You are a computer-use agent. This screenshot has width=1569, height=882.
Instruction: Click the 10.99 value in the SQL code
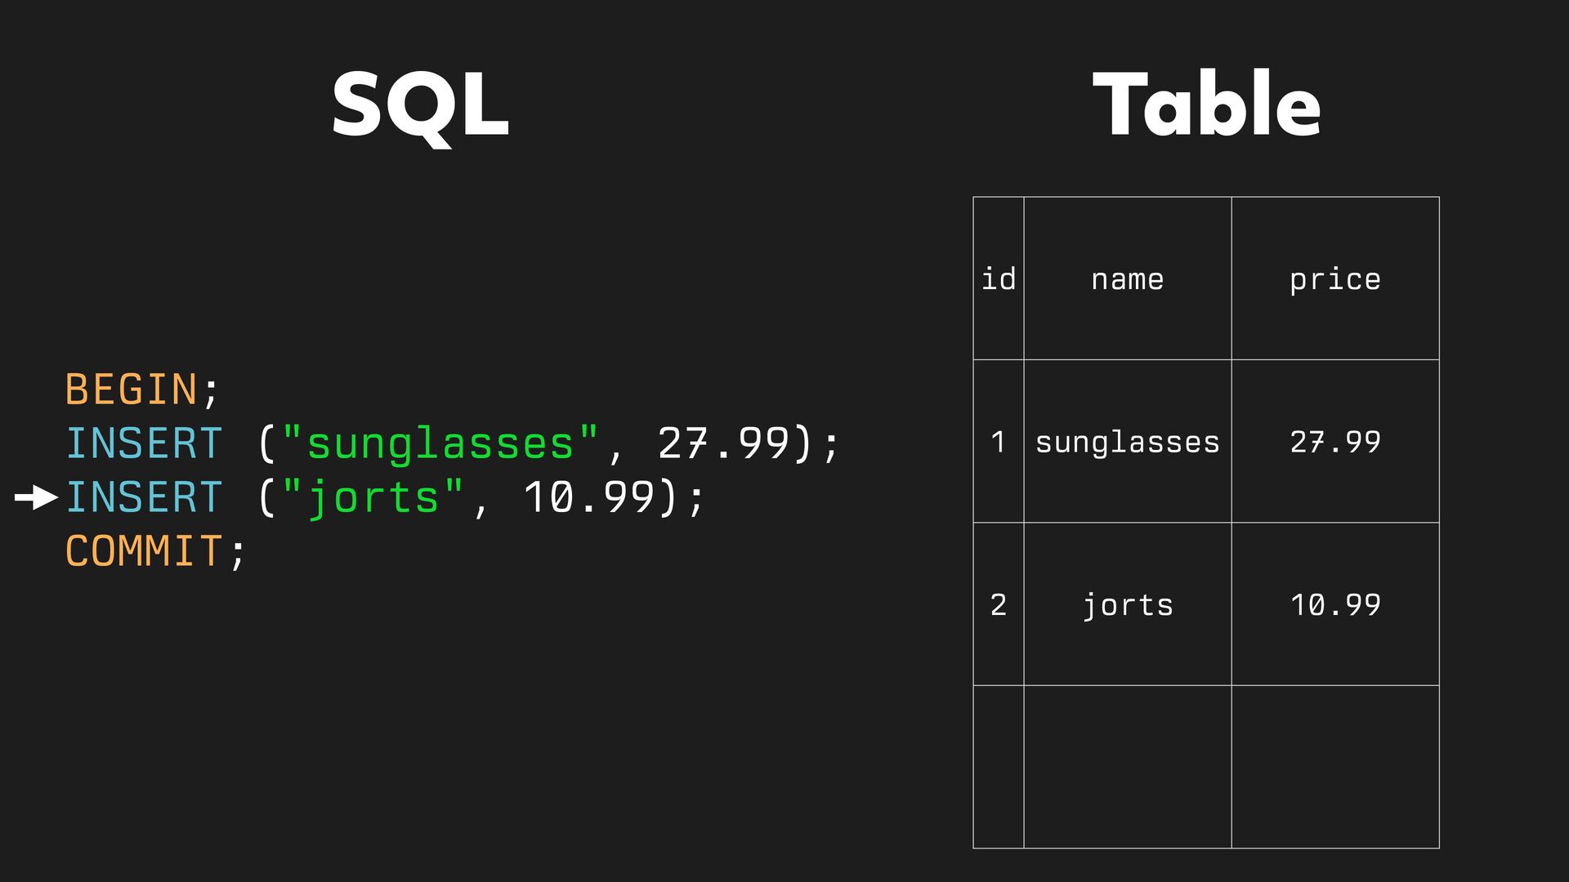[588, 497]
